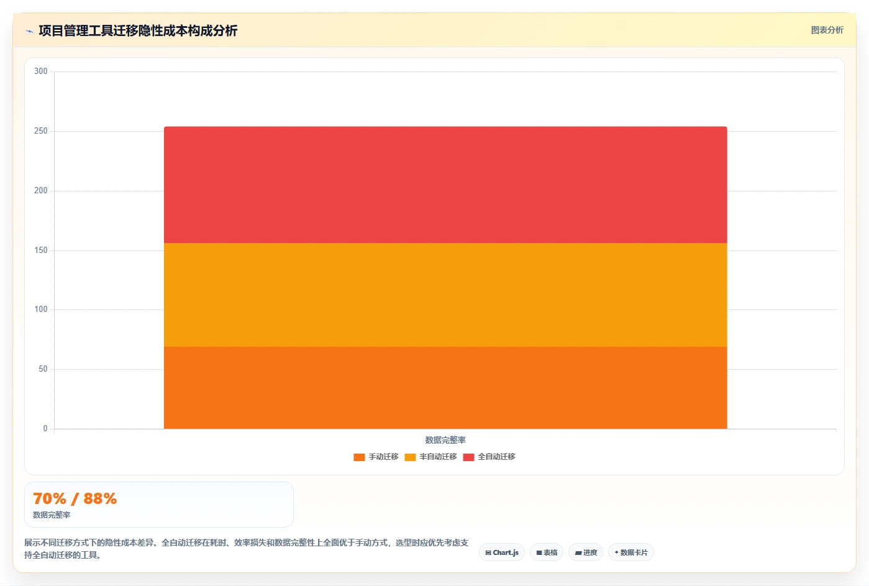Click the 半自动迁移 legend label
Image resolution: width=869 pixels, height=586 pixels.
[438, 457]
